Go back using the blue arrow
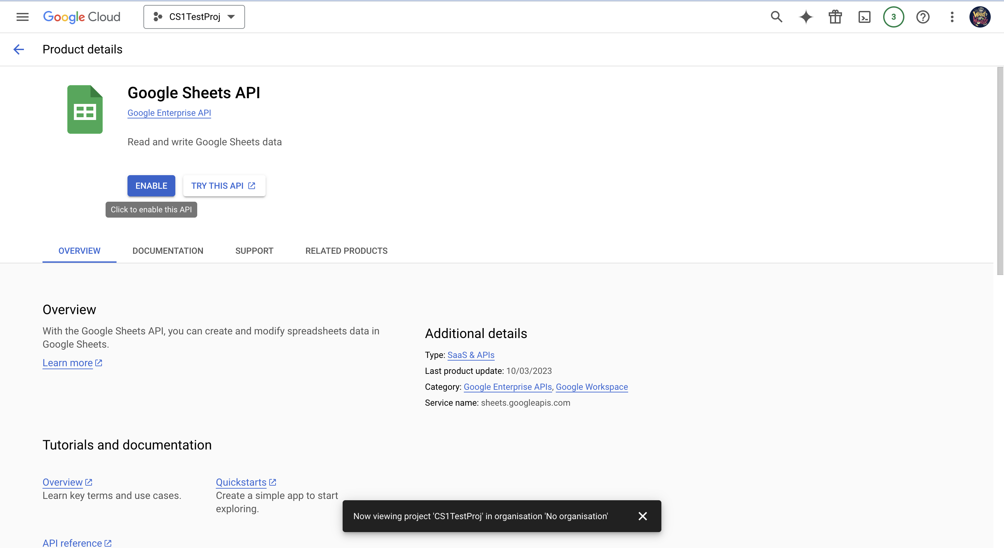This screenshot has height=548, width=1004. 19,49
